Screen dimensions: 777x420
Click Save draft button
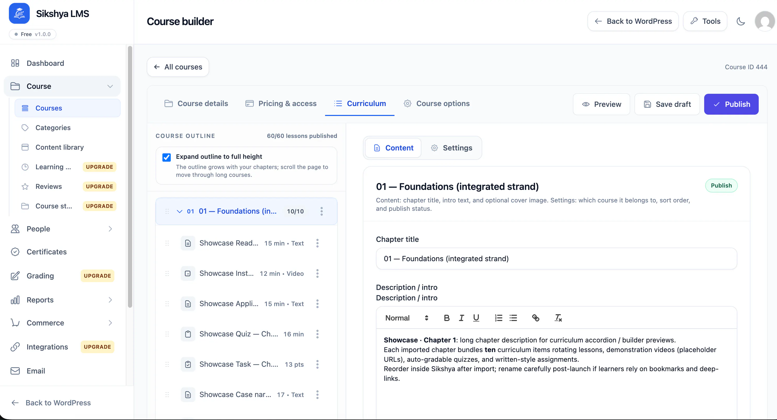pyautogui.click(x=667, y=104)
